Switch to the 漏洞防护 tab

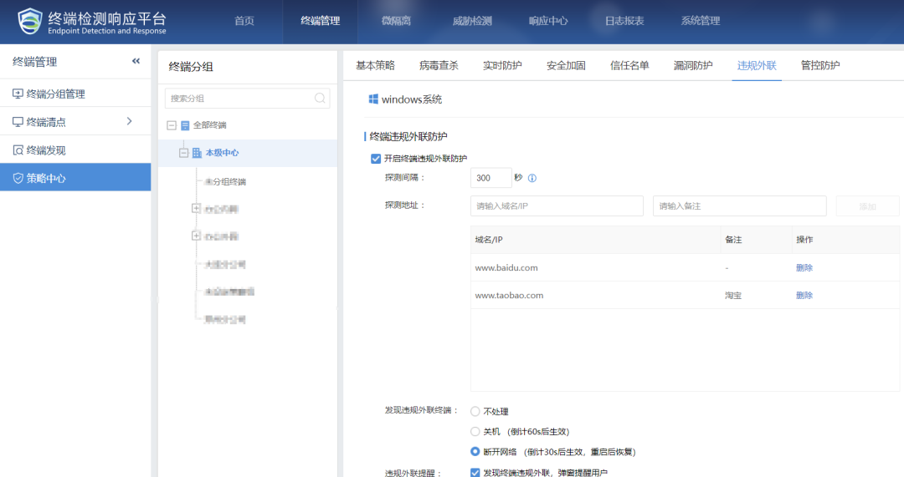point(693,66)
